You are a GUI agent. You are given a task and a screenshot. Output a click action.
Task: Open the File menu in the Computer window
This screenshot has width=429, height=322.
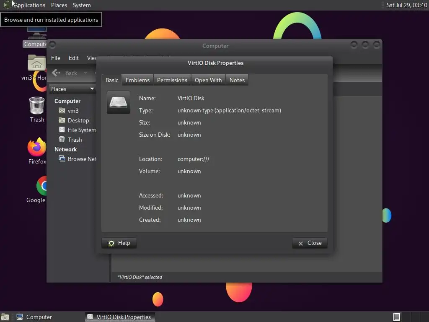click(x=56, y=58)
